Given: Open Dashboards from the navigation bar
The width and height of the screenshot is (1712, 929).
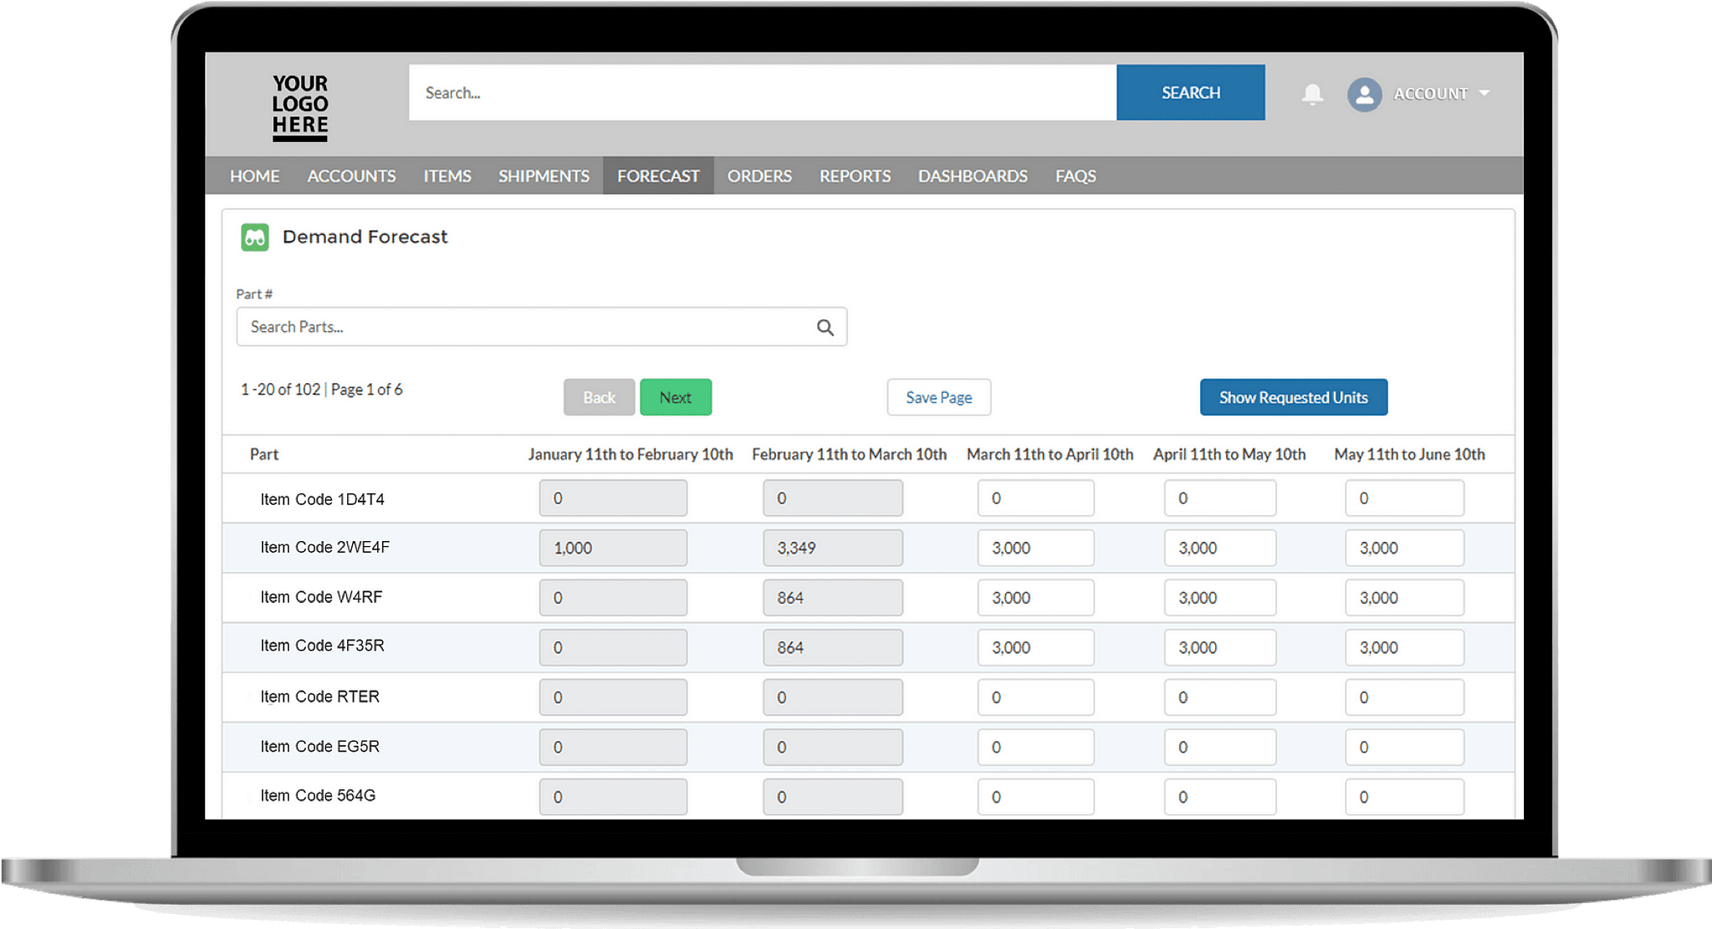Looking at the screenshot, I should (x=973, y=176).
